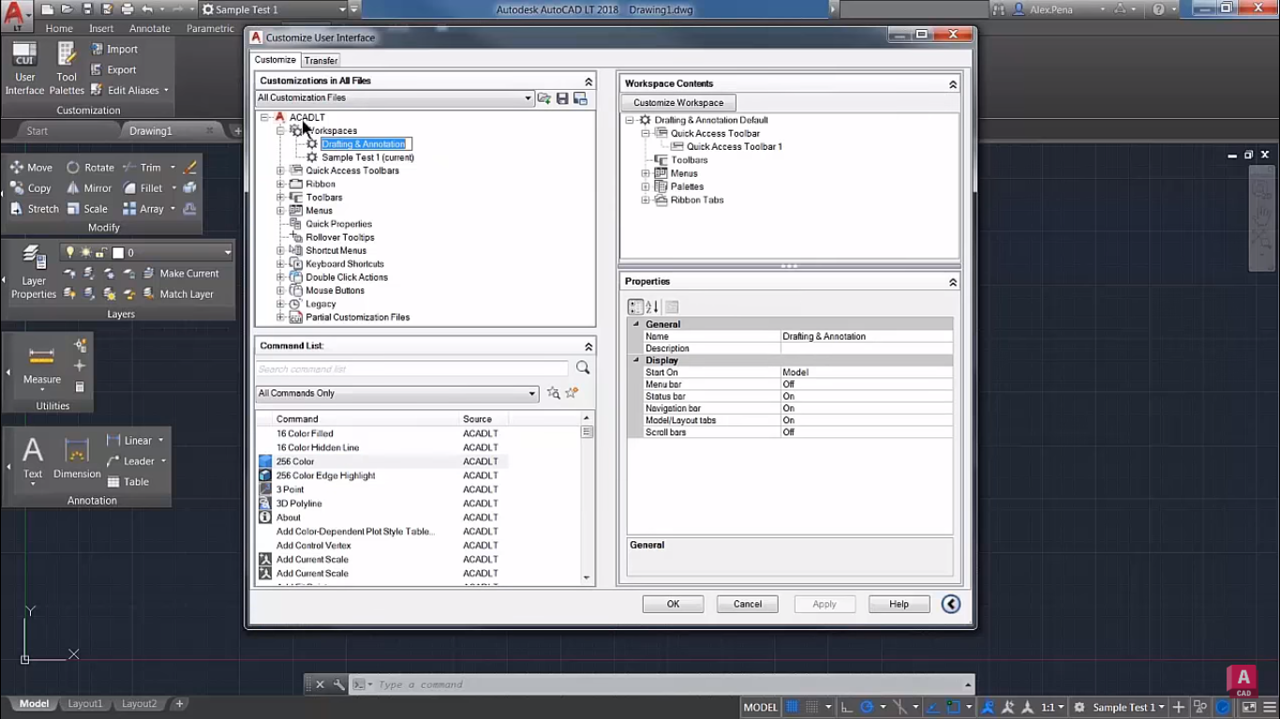Image resolution: width=1280 pixels, height=719 pixels.
Task: Click the OK button
Action: [x=673, y=604]
